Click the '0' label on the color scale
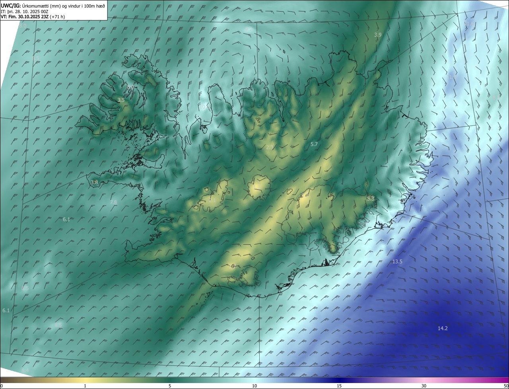The image size is (509, 389). click(2, 386)
